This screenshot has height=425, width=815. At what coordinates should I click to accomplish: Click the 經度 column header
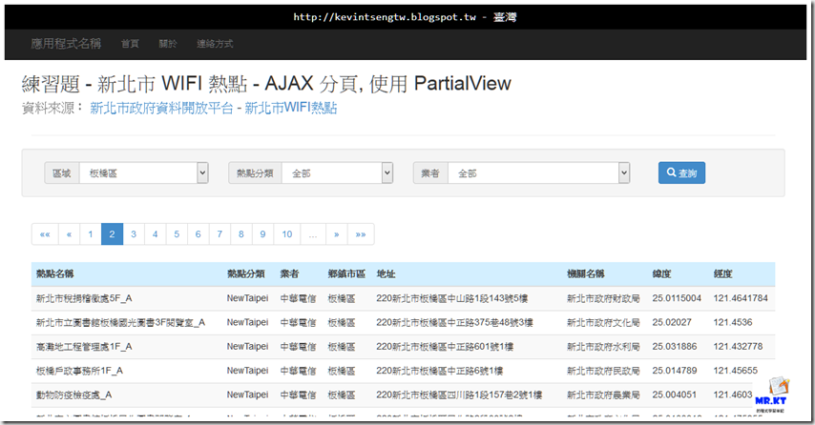click(722, 274)
